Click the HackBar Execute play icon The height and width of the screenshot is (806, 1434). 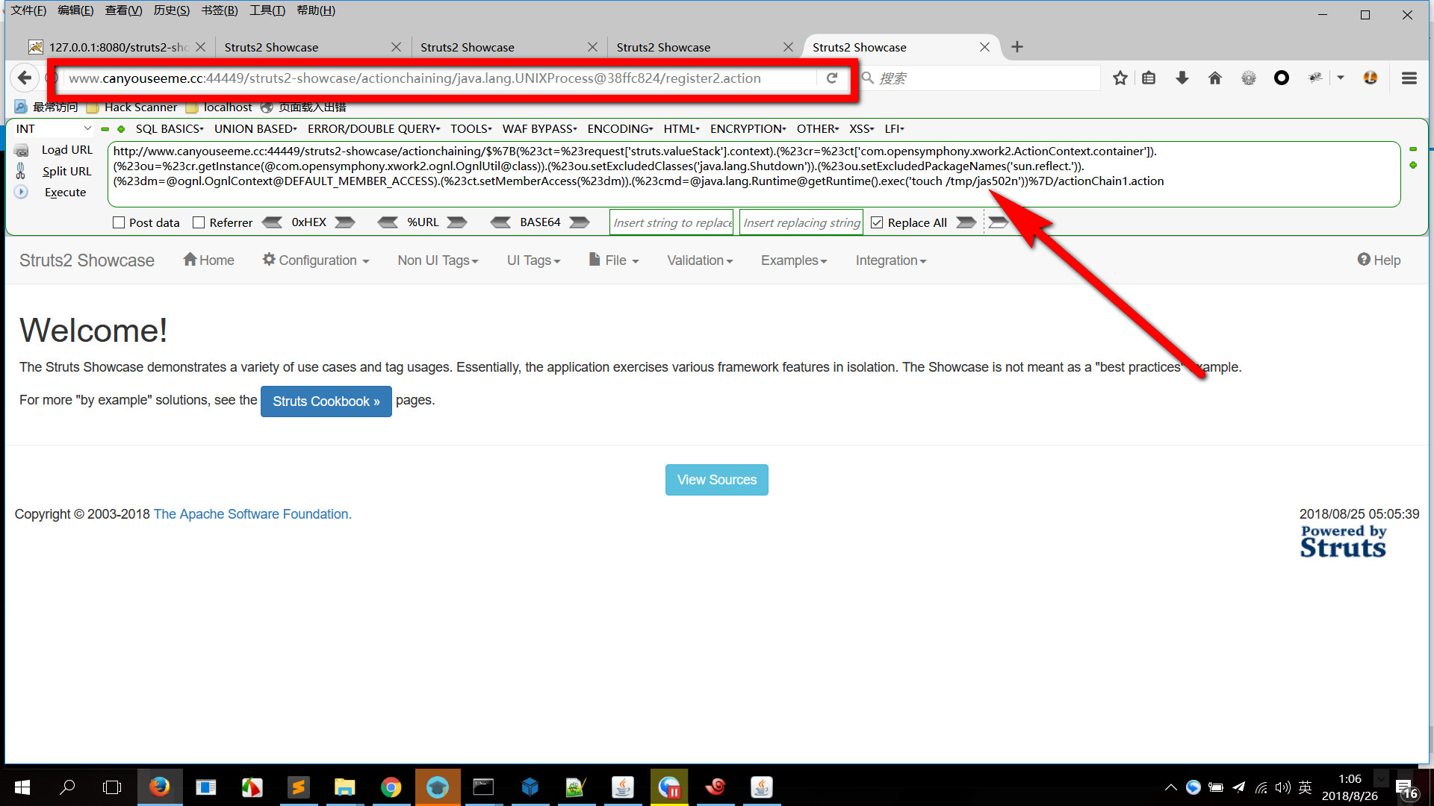pos(21,192)
